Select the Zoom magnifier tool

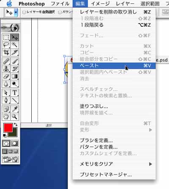click(14, 117)
